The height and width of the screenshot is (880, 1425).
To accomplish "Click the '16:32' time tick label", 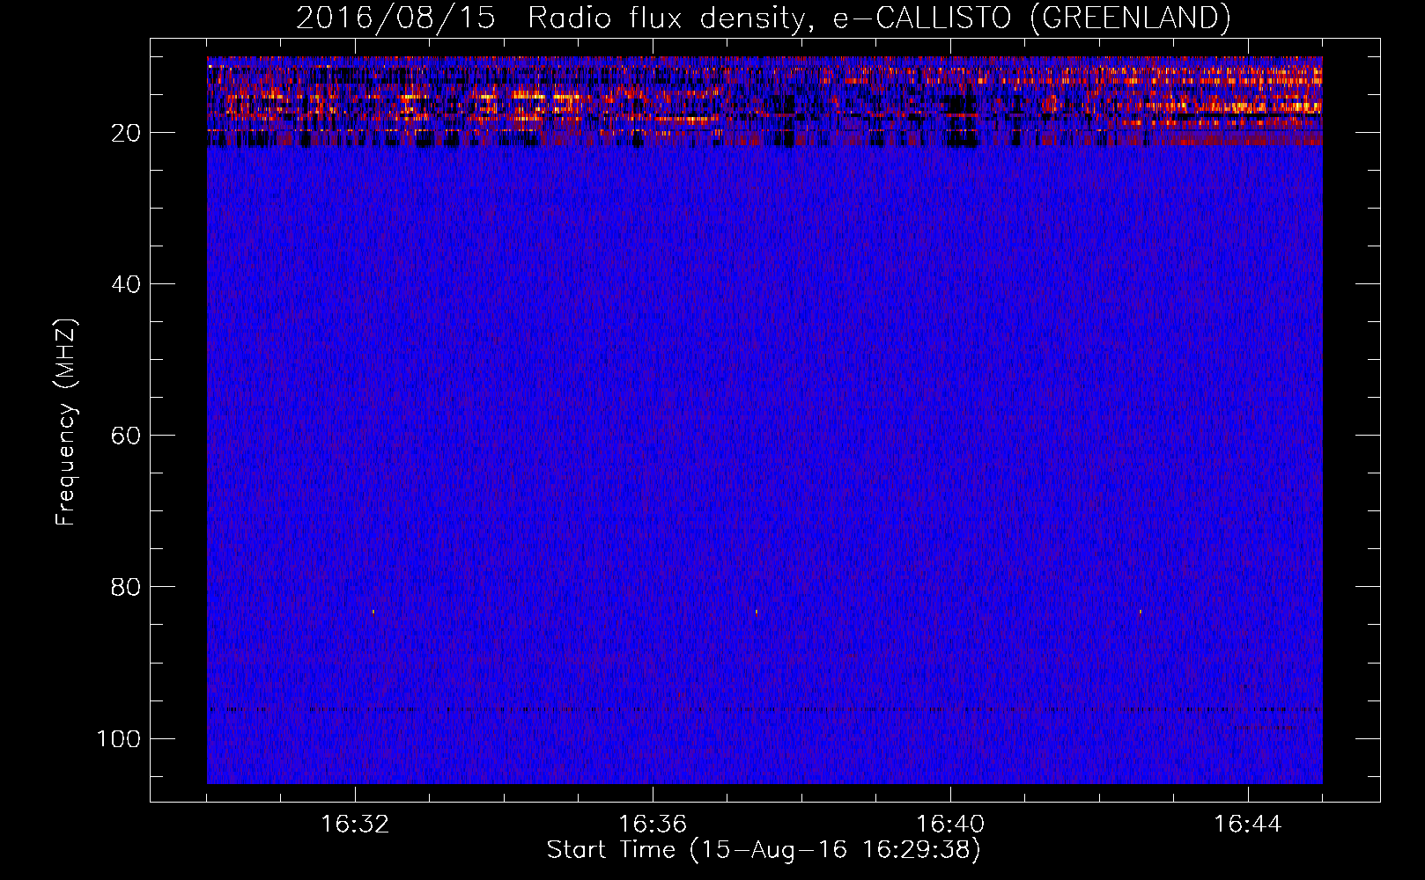I will pos(355,825).
